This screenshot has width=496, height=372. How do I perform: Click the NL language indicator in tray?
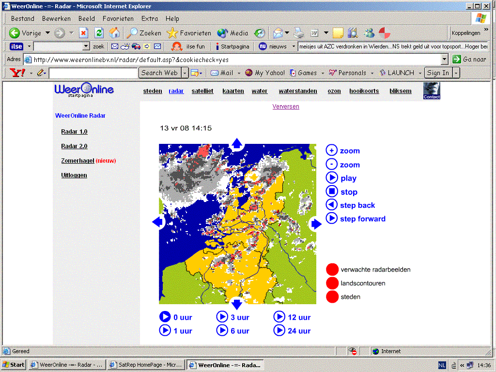[x=442, y=365]
